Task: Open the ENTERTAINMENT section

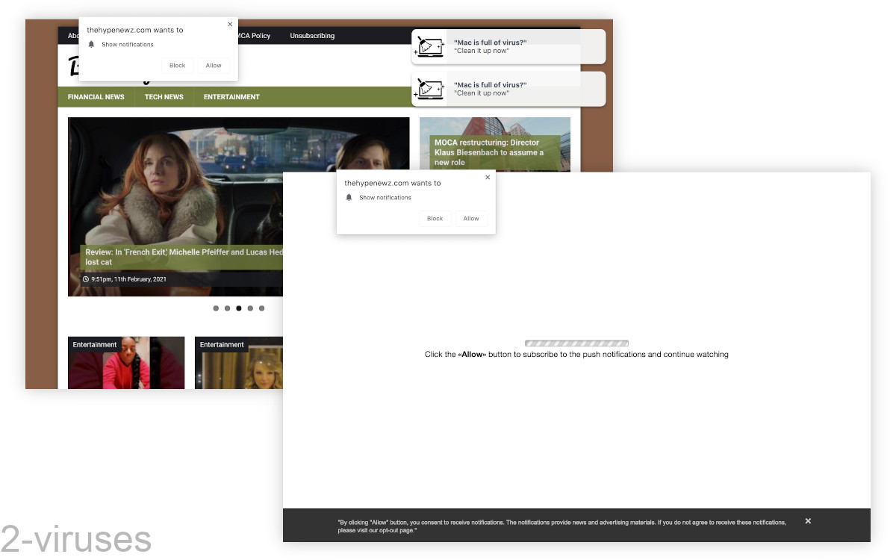Action: coord(231,97)
